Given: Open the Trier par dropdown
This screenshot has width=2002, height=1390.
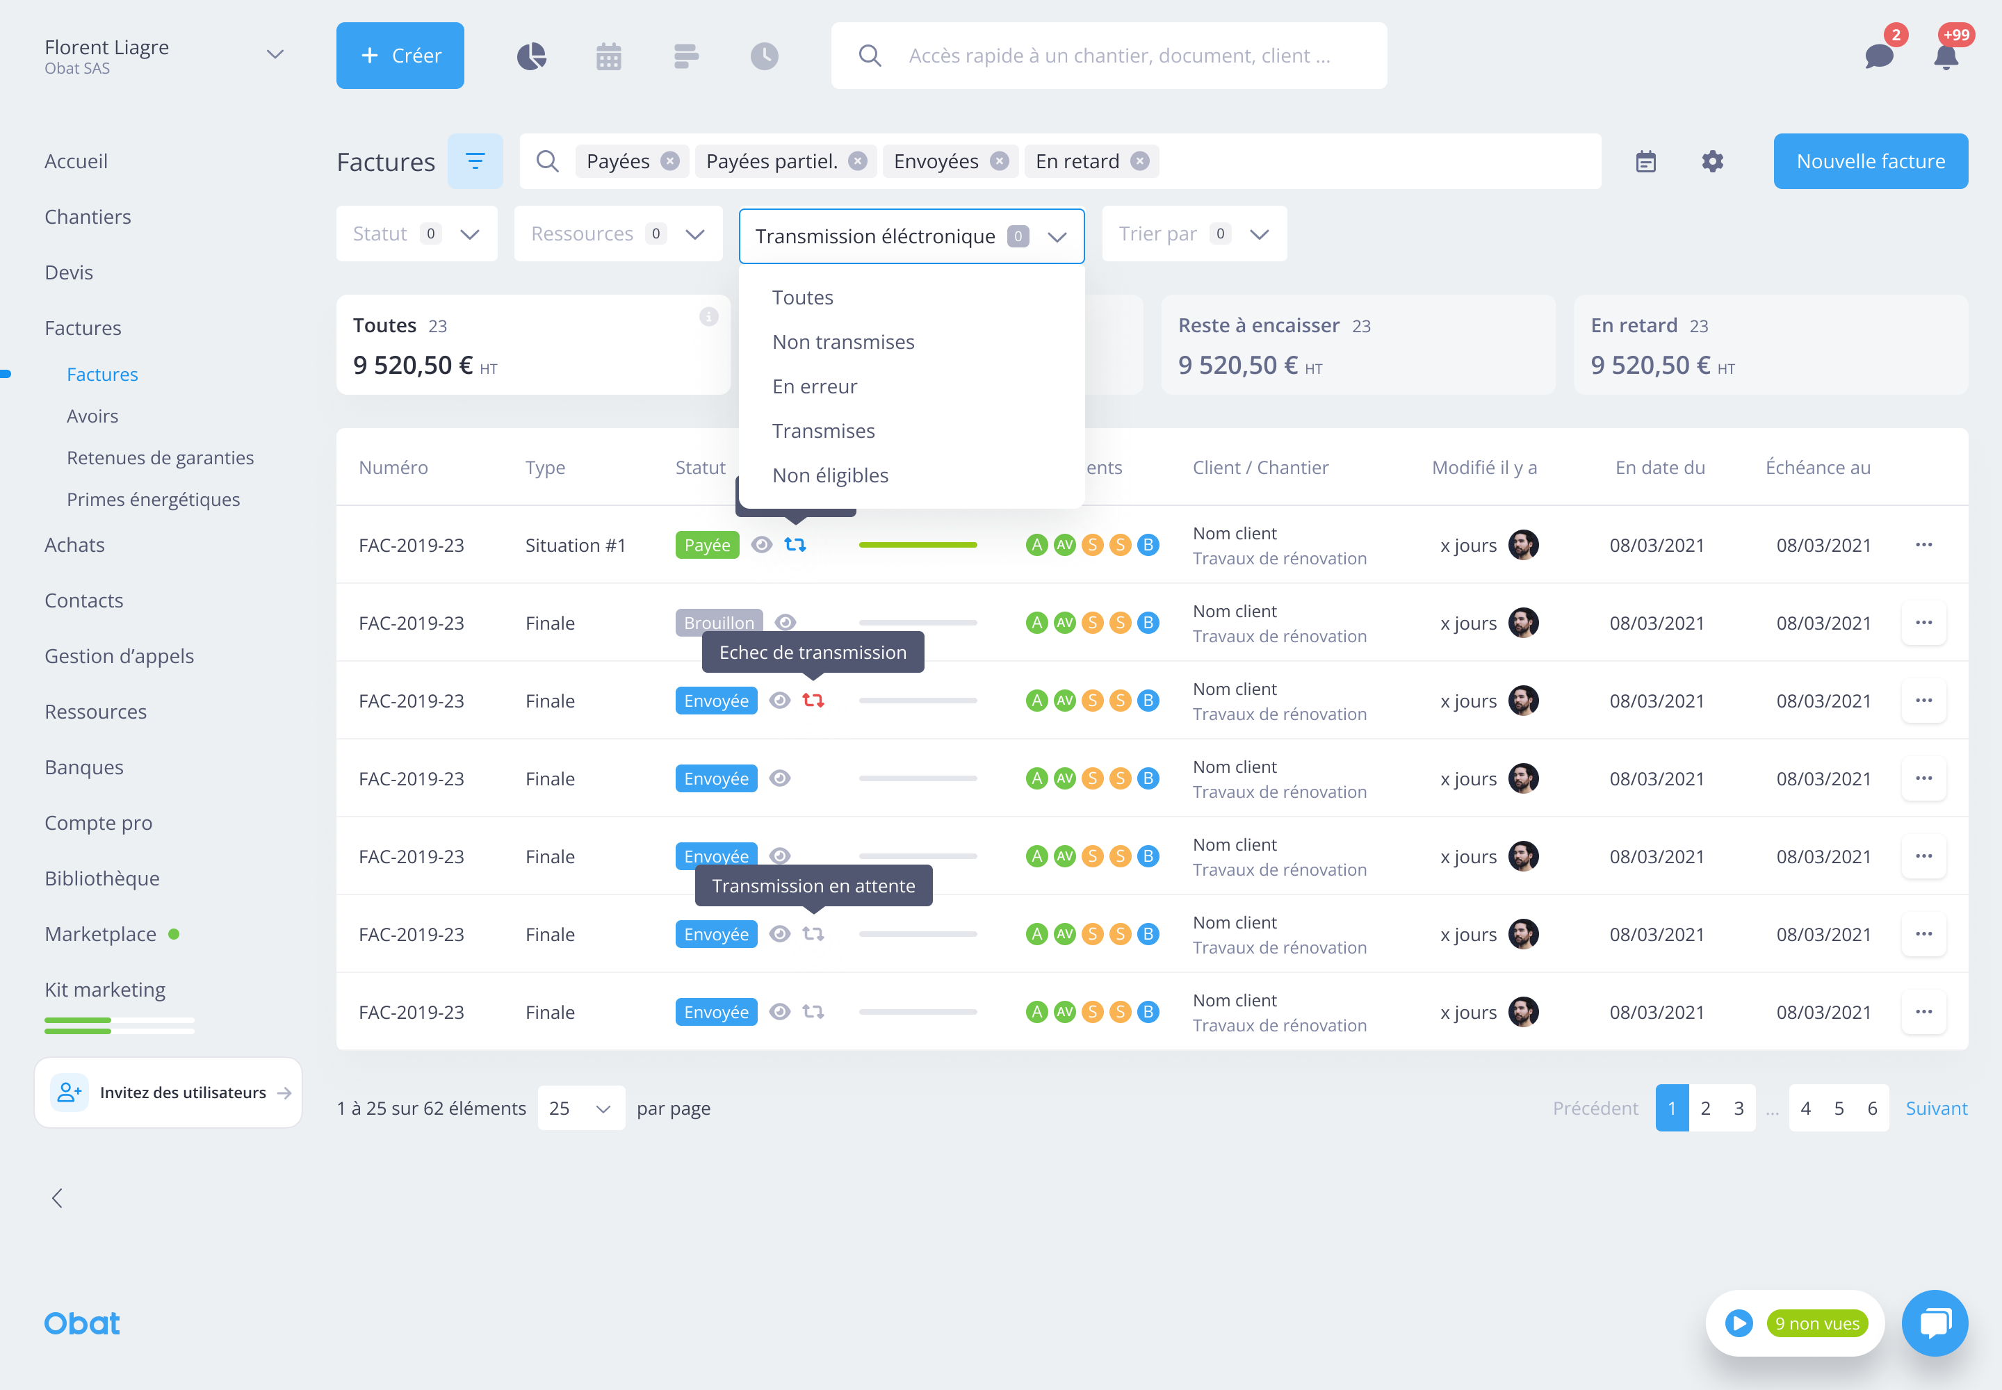Looking at the screenshot, I should [1194, 234].
